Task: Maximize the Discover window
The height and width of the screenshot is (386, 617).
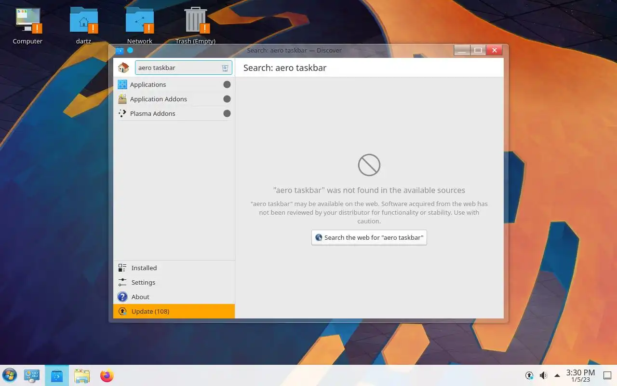Action: (478, 50)
